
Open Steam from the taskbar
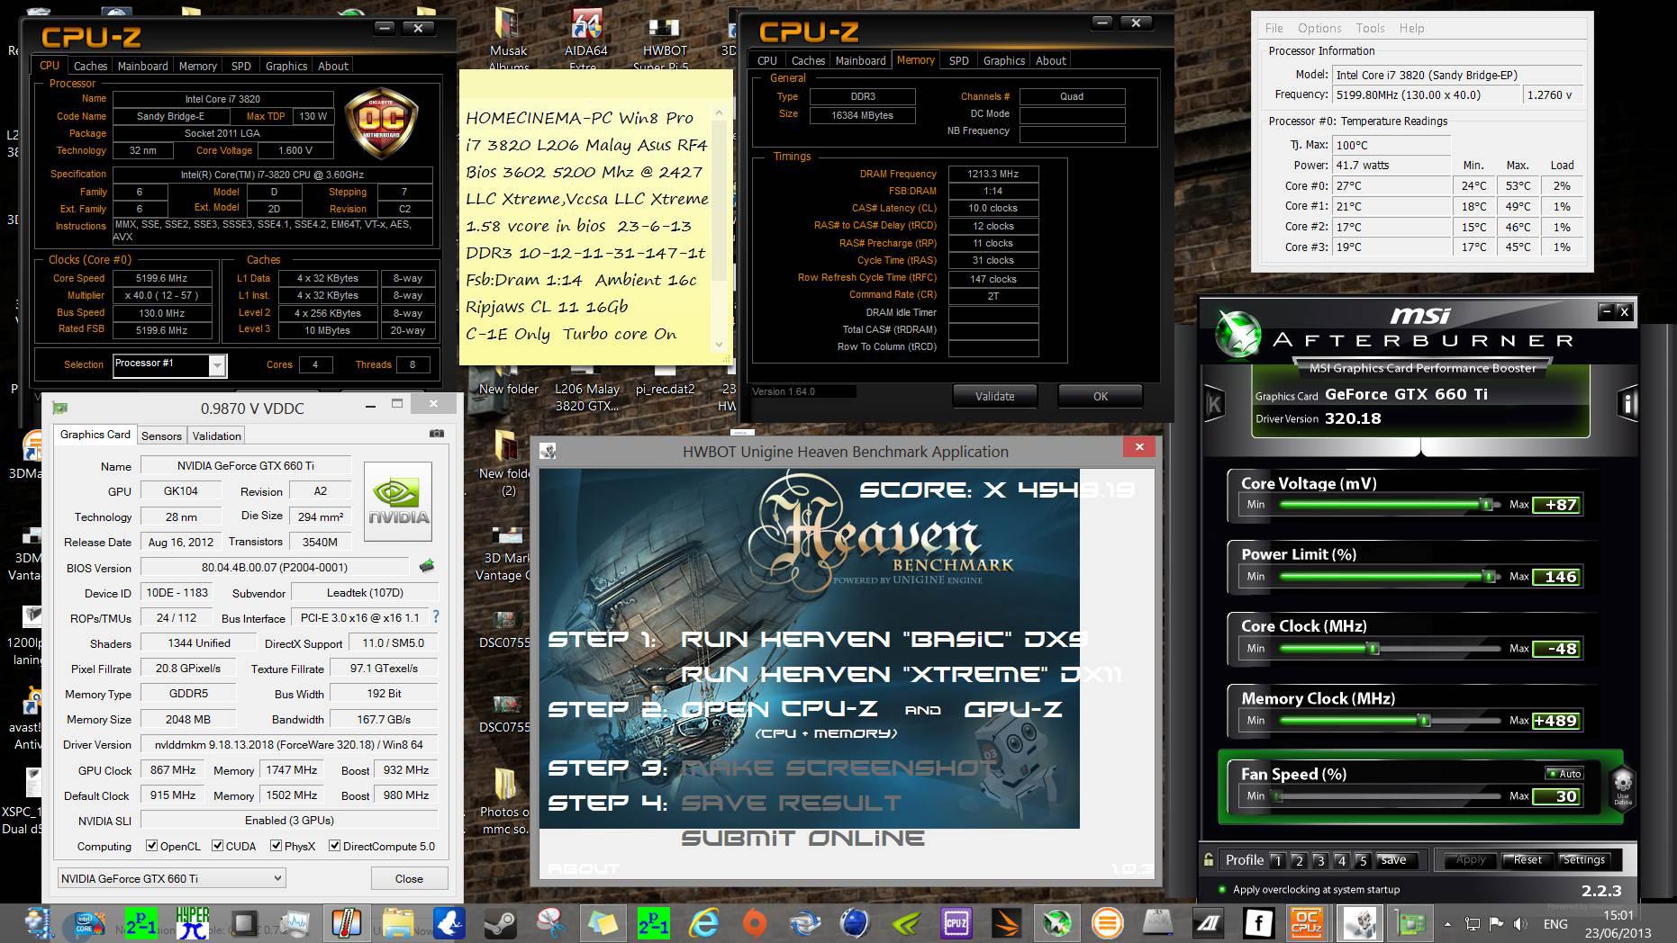[x=501, y=922]
